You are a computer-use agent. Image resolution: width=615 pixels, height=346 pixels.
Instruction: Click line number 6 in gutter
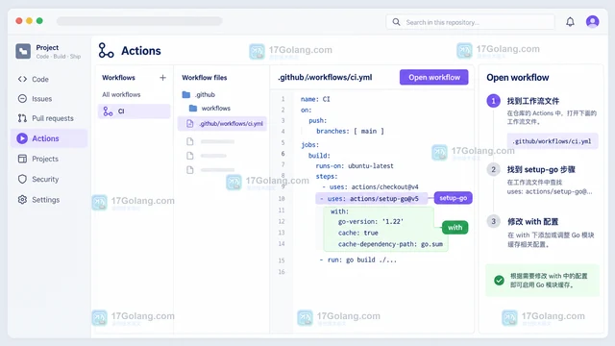point(283,154)
